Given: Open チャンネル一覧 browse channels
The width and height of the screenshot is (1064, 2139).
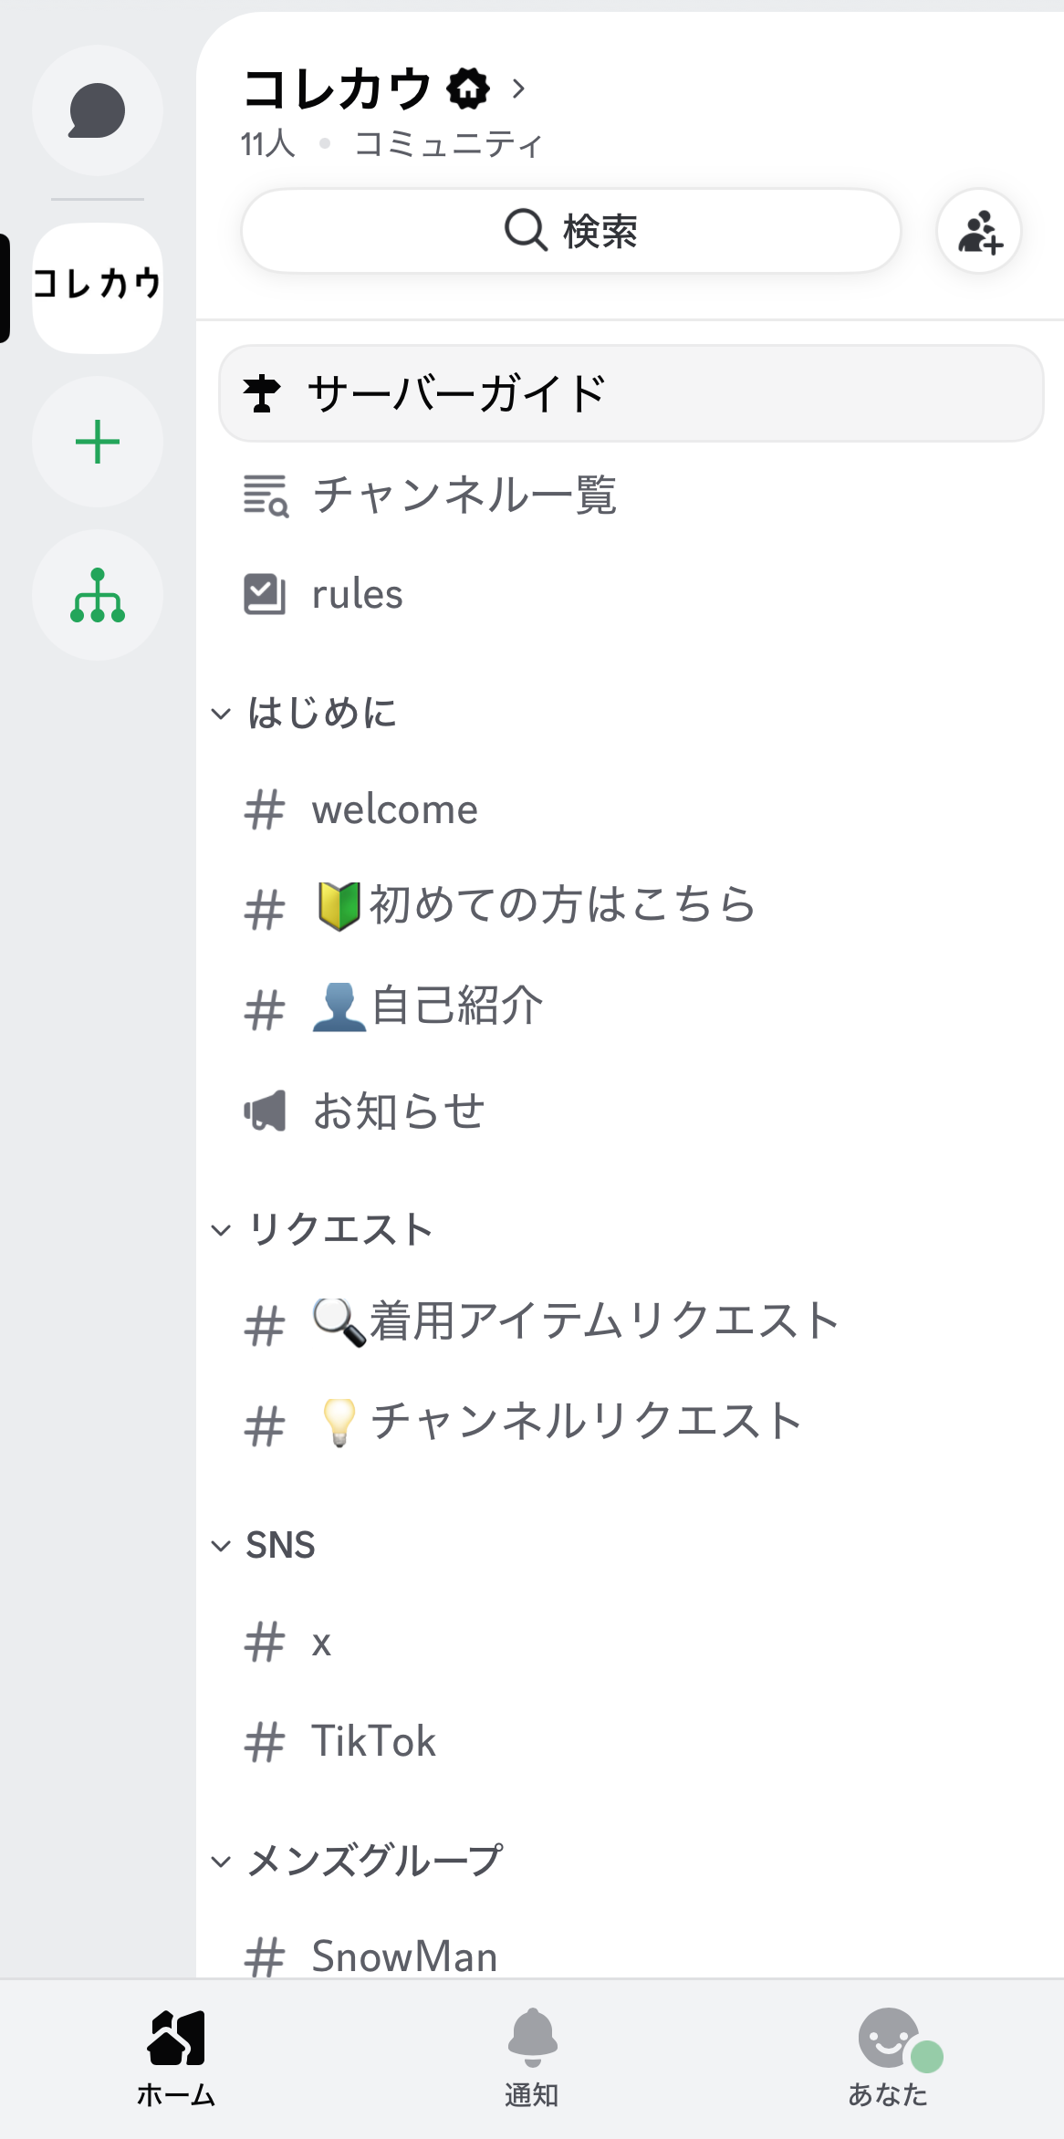Looking at the screenshot, I should coord(464,496).
